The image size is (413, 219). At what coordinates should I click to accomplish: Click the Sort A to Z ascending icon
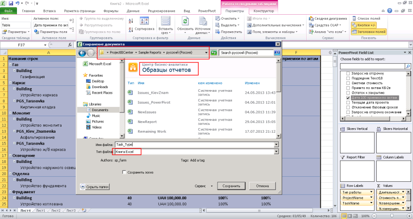tap(131, 21)
